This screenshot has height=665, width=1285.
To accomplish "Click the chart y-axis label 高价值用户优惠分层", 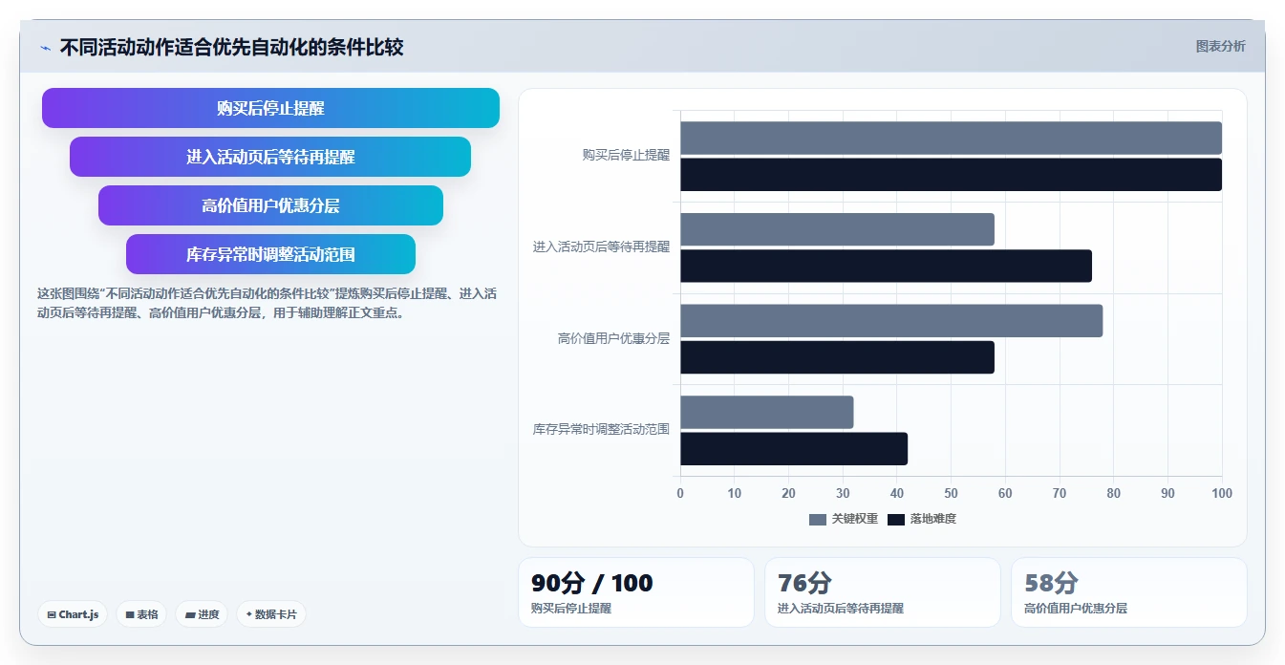I will click(x=613, y=338).
